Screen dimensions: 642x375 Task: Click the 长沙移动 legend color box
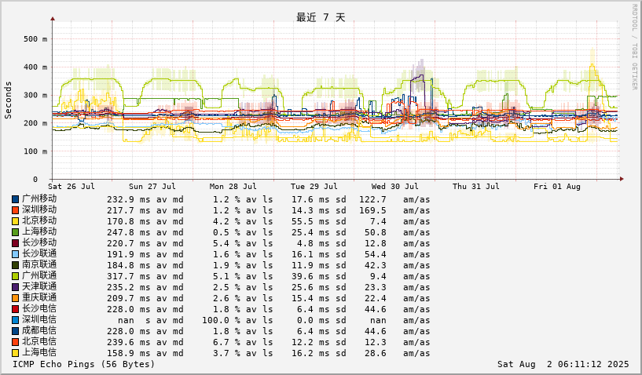click(15, 244)
